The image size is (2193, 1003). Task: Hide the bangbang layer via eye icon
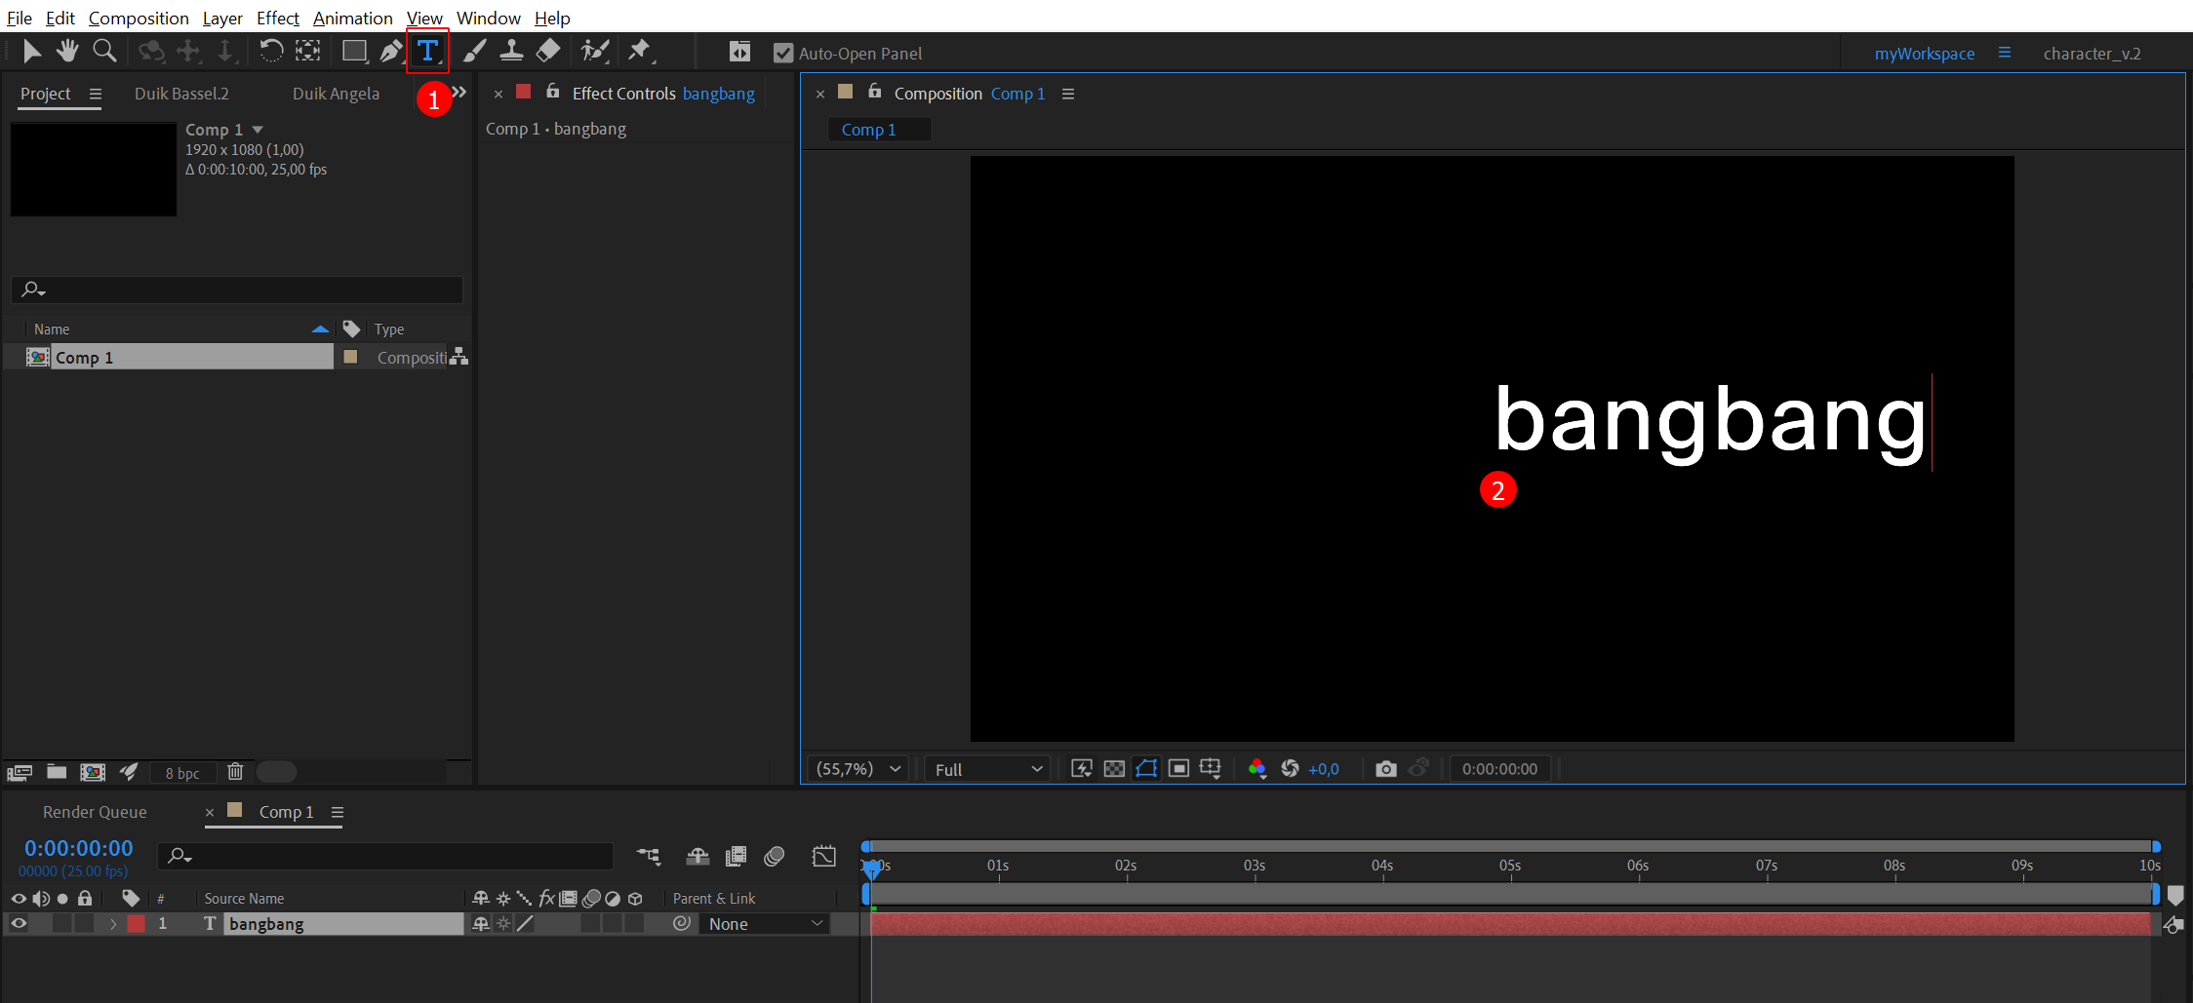point(19,923)
